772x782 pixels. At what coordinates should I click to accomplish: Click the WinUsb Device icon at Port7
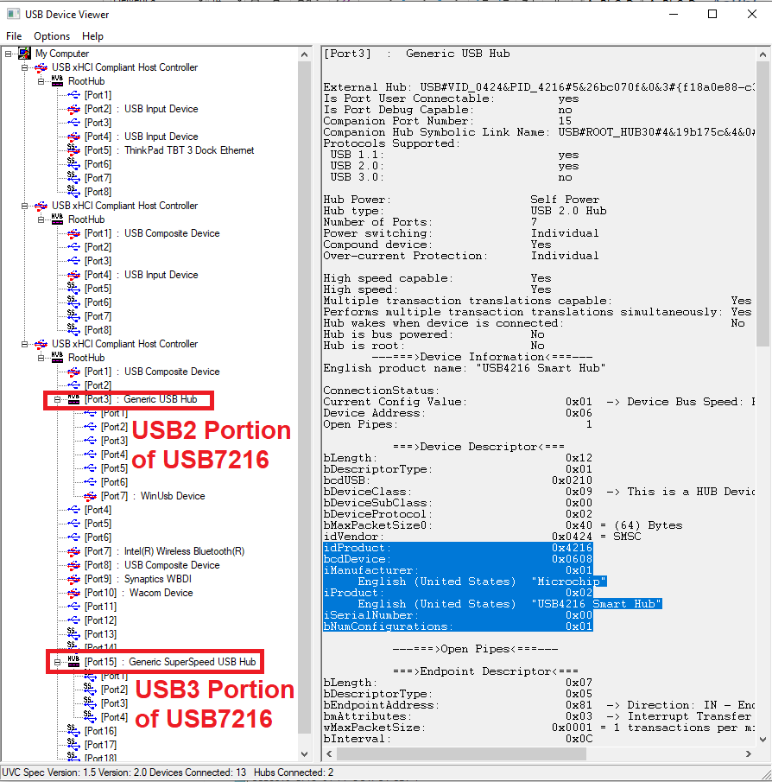tap(90, 496)
